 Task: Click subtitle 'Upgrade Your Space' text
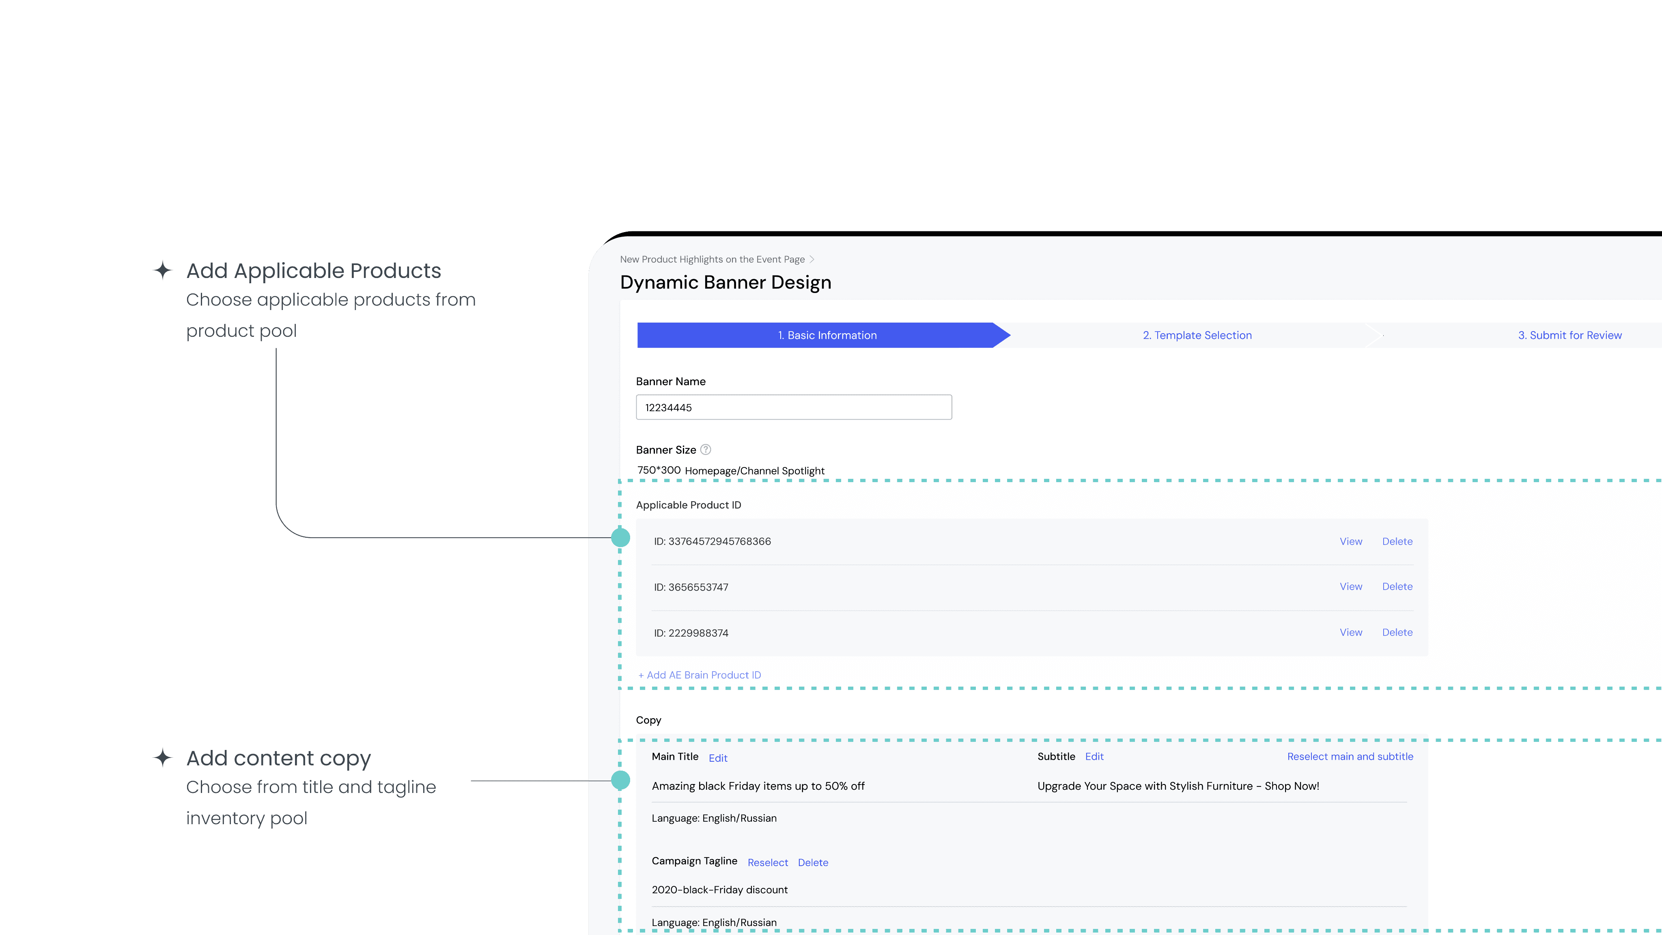pyautogui.click(x=1178, y=786)
